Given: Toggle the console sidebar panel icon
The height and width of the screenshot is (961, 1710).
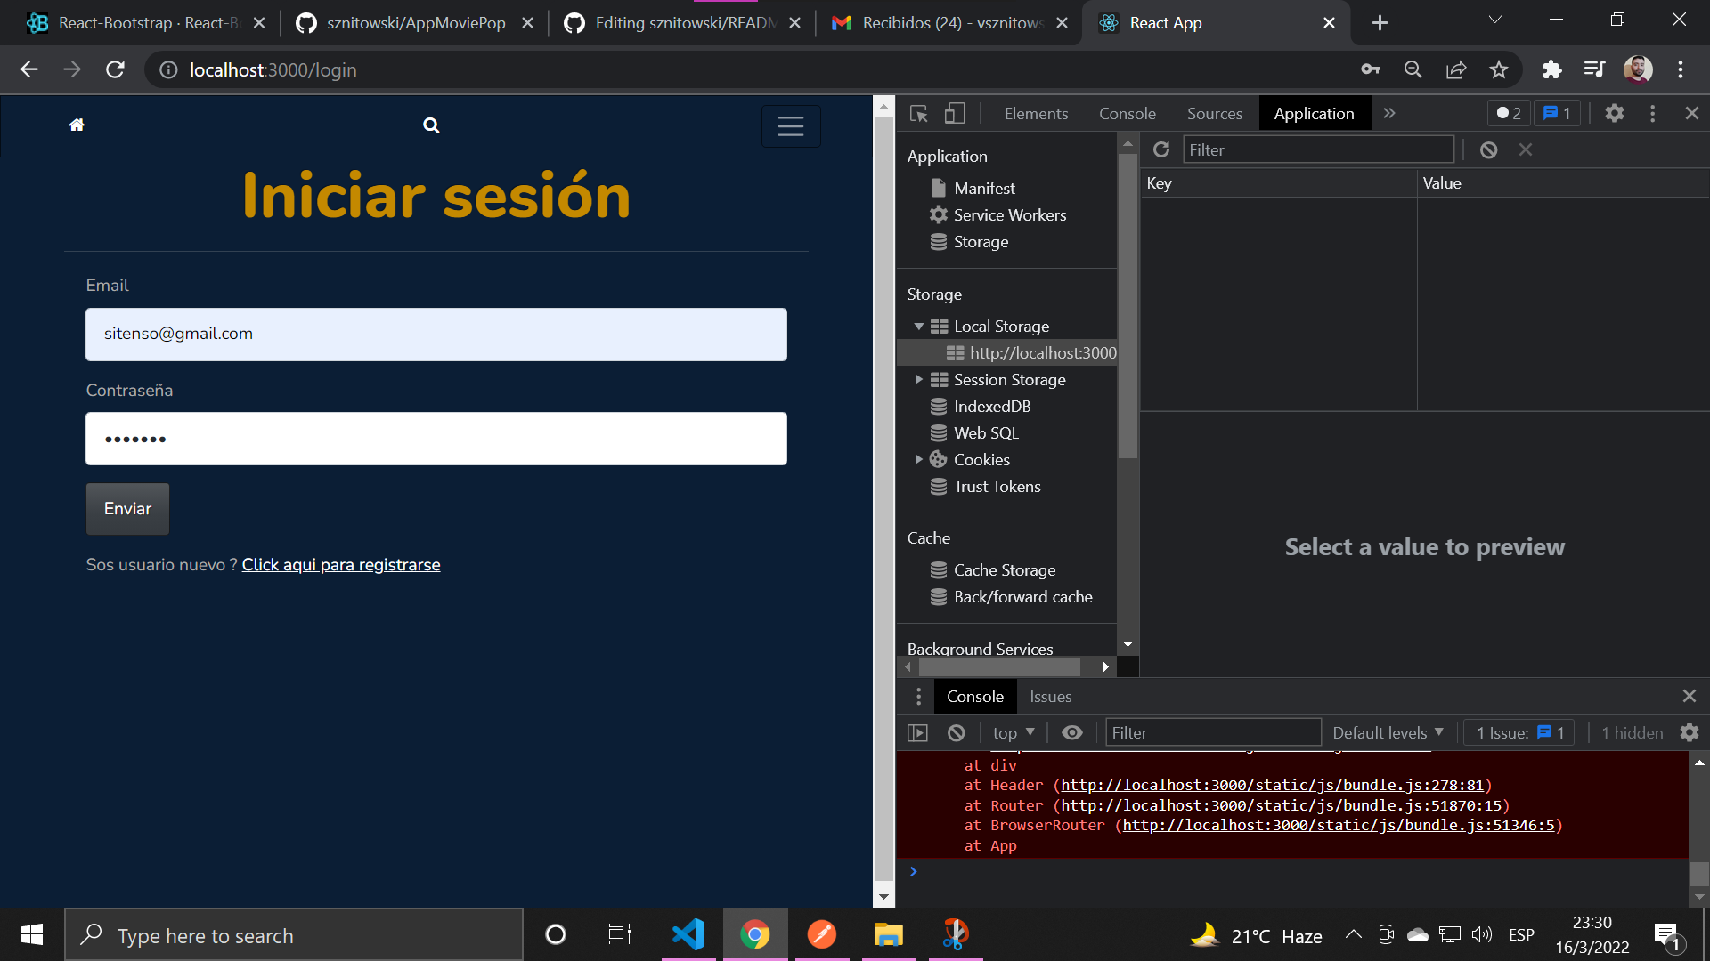Looking at the screenshot, I should pyautogui.click(x=917, y=732).
